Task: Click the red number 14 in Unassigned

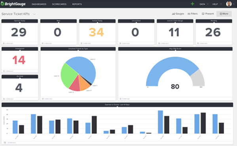Action: pyautogui.click(x=19, y=60)
